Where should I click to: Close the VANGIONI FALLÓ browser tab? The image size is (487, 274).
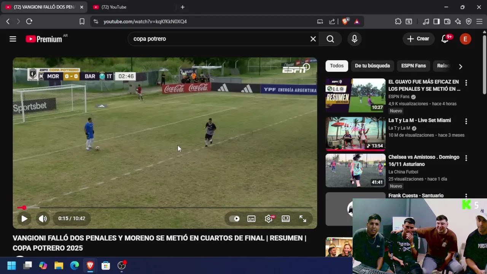[81, 7]
